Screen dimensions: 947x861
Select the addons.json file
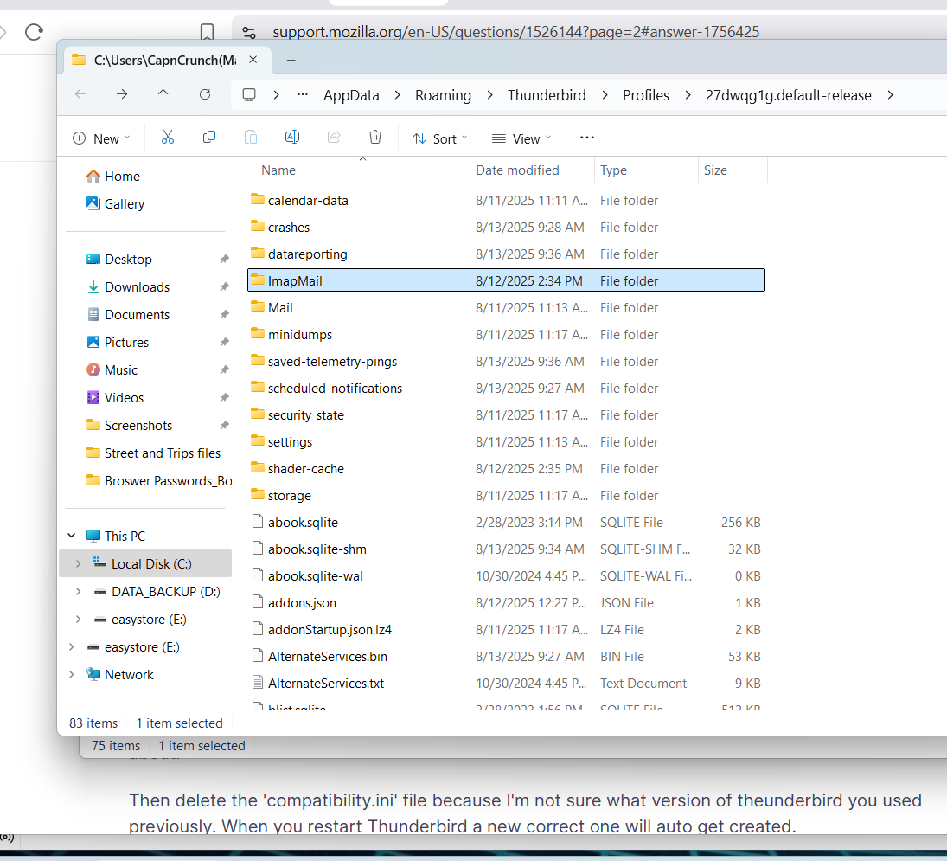[x=302, y=603]
